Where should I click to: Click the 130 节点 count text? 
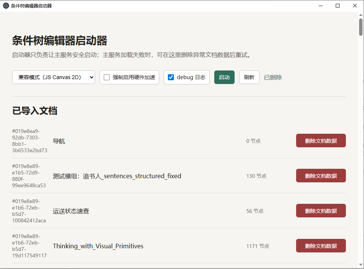coord(256,176)
